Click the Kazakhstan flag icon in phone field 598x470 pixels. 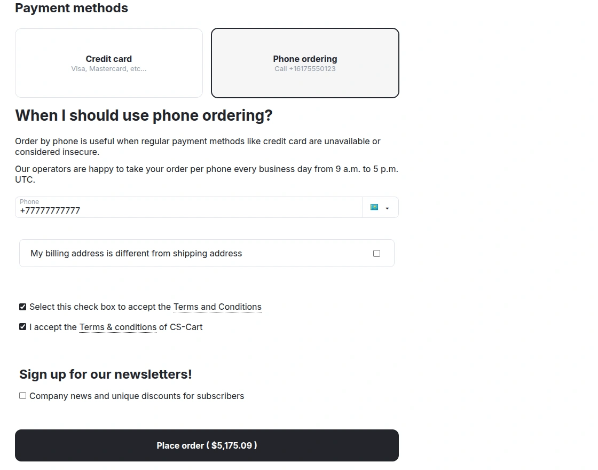click(374, 207)
